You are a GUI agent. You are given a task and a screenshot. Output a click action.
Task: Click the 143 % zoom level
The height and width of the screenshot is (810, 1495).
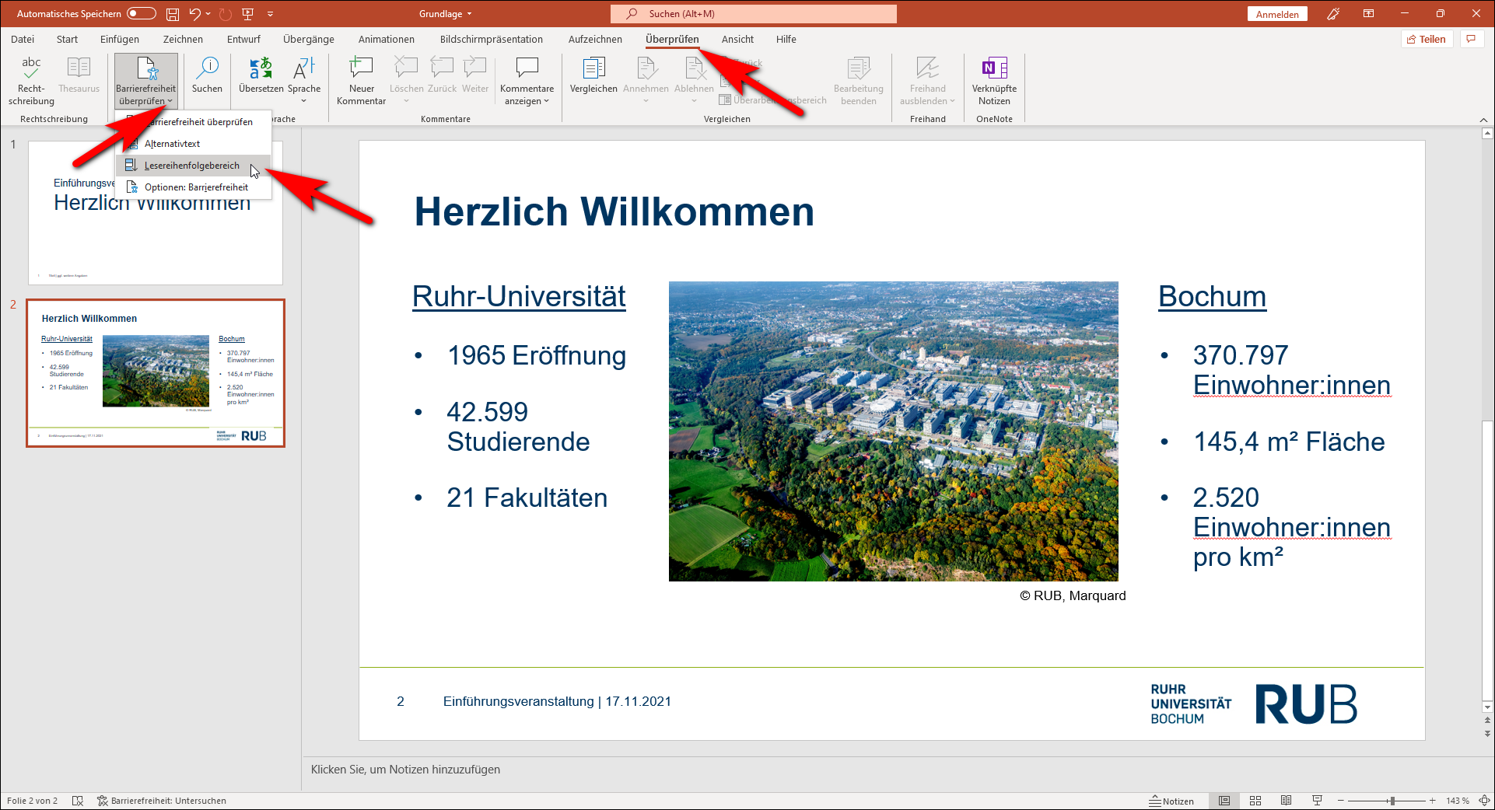pos(1458,801)
